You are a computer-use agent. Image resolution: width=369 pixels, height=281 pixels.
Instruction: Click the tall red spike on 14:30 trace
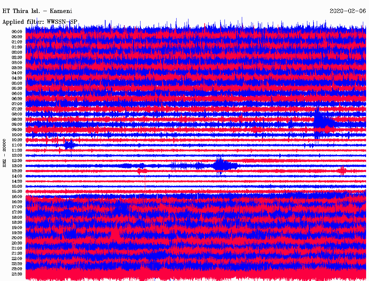coord(145,182)
